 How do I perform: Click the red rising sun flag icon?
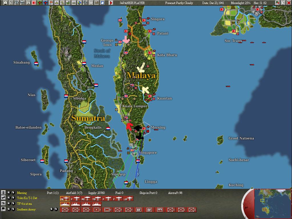[34, 3]
